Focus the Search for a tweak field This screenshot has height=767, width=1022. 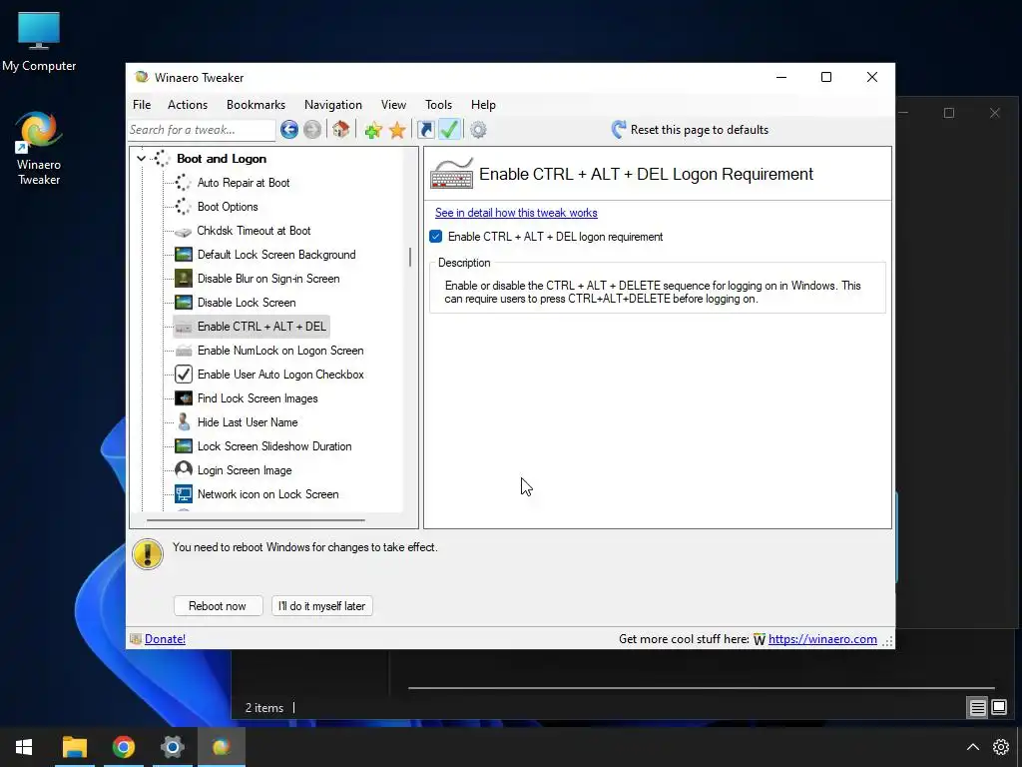(202, 130)
